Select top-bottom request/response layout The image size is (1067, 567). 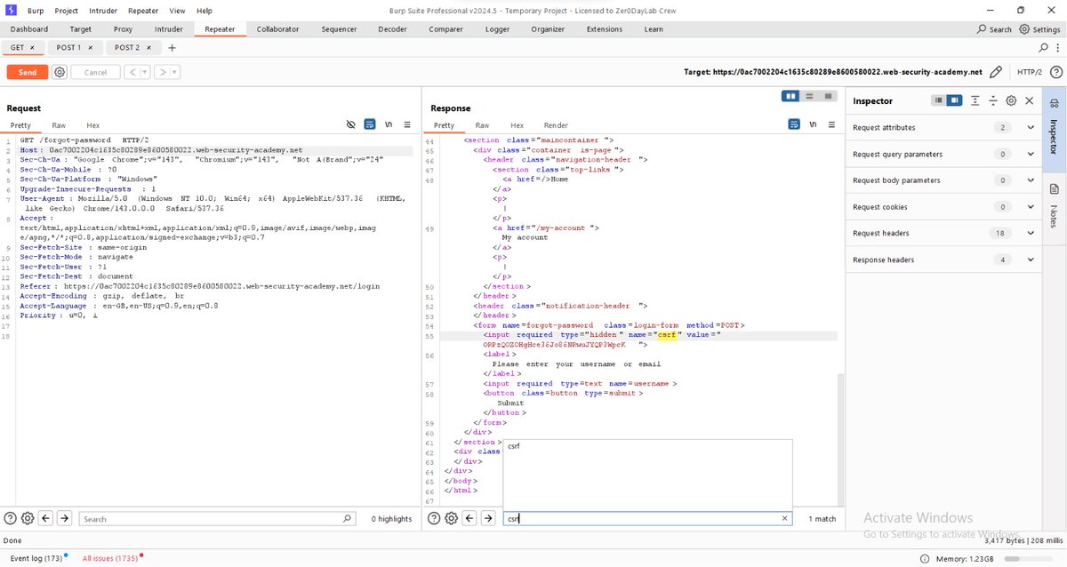click(x=809, y=96)
